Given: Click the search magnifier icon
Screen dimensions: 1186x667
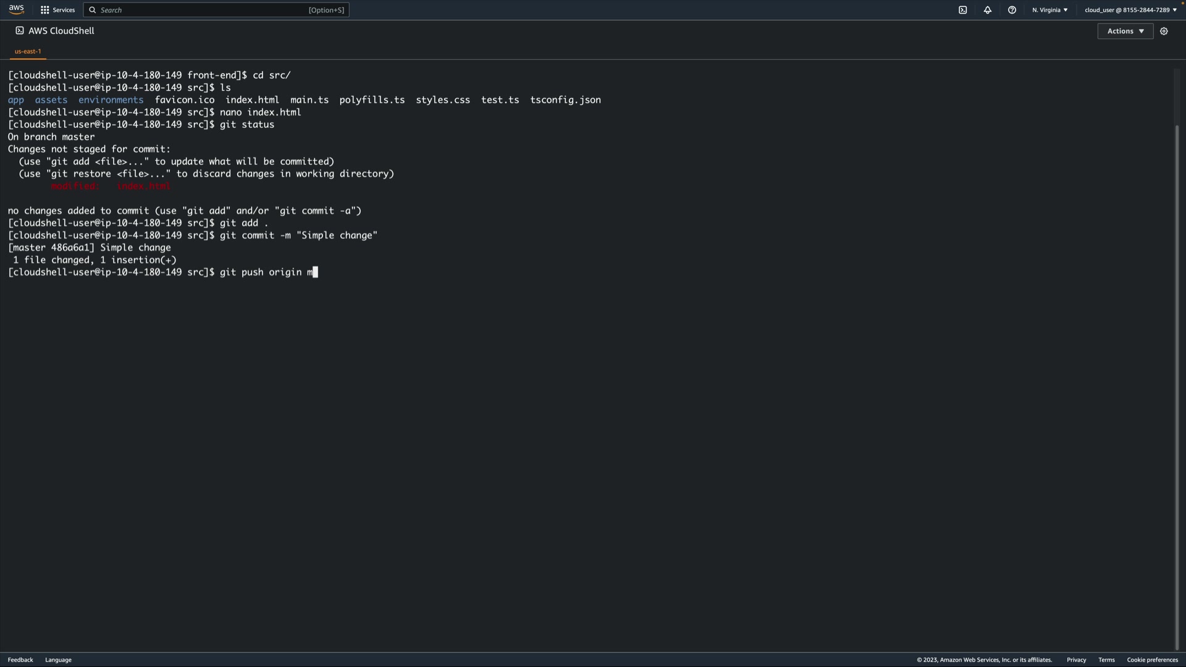Looking at the screenshot, I should click(x=93, y=10).
